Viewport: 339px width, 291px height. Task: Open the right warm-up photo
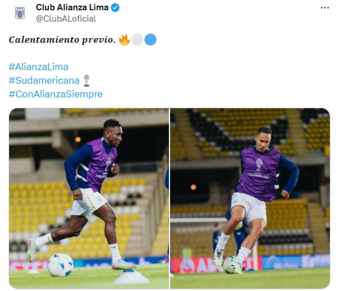(x=250, y=199)
